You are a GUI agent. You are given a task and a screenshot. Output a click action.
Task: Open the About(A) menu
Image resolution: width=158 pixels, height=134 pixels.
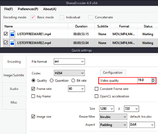50,9
